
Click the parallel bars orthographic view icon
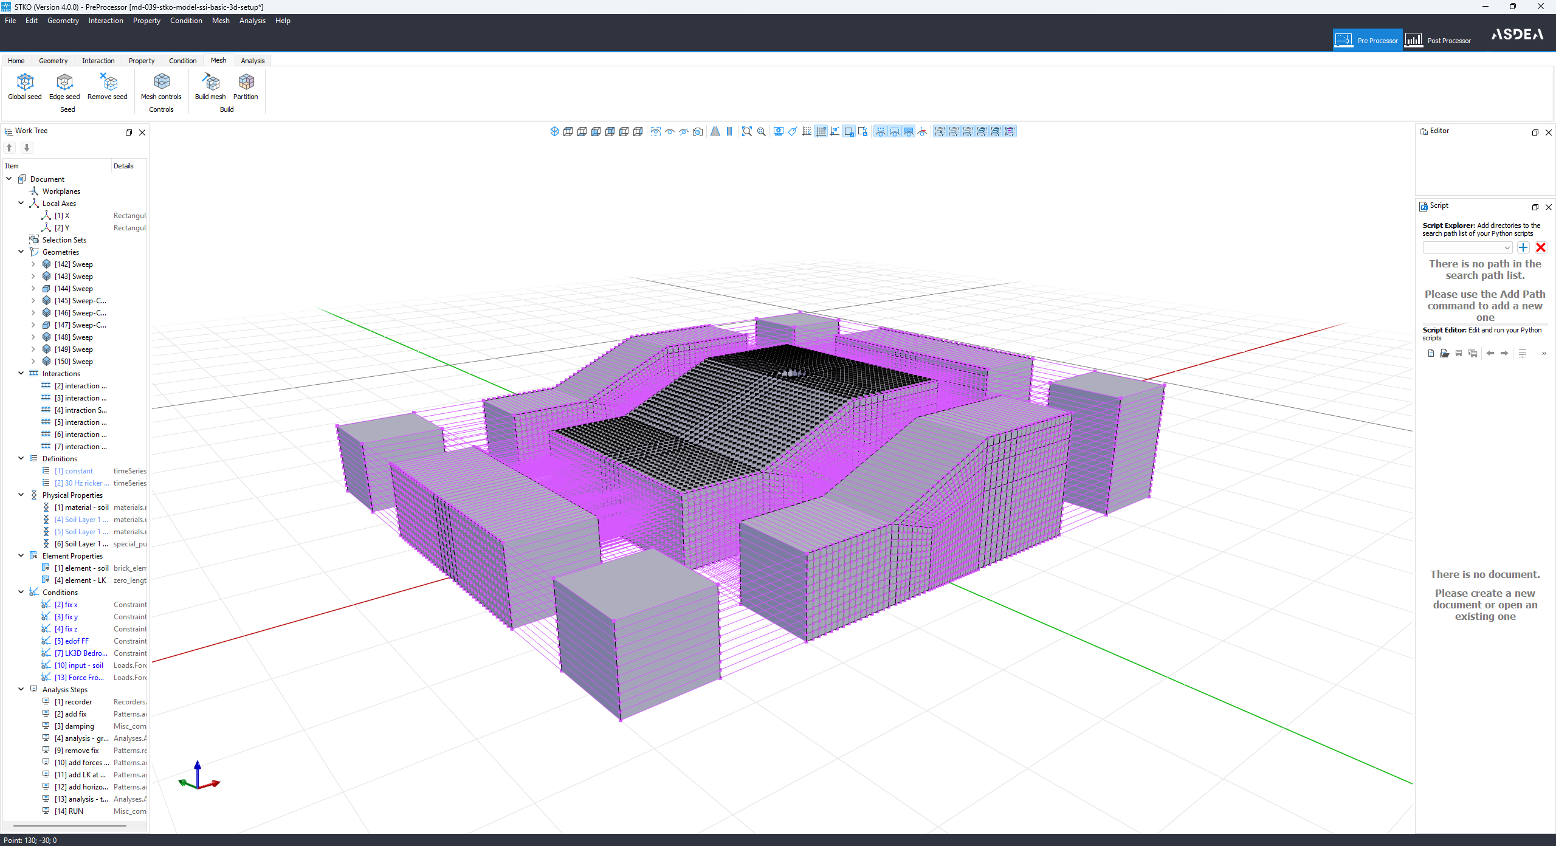point(729,131)
